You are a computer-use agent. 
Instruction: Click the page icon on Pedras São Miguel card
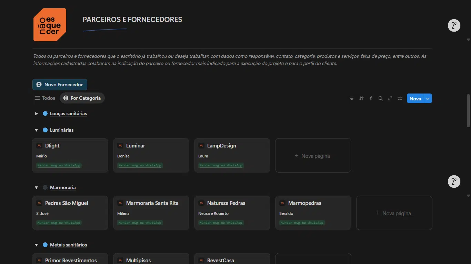[39, 203]
